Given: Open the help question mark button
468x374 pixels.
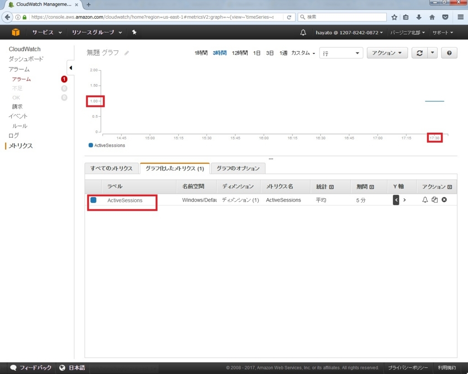Looking at the screenshot, I should tap(449, 53).
